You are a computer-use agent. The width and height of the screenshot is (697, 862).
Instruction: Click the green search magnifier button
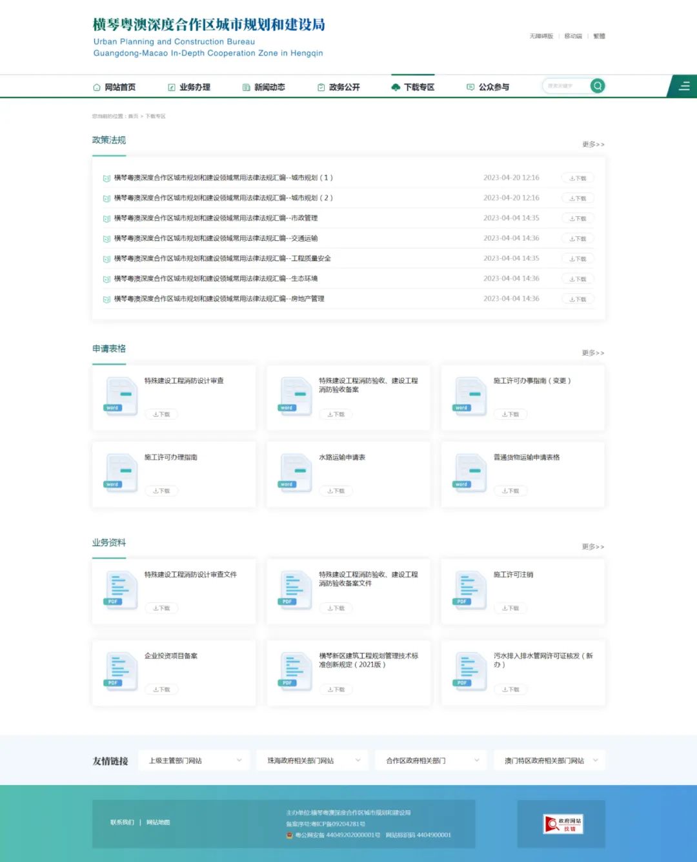click(x=598, y=86)
